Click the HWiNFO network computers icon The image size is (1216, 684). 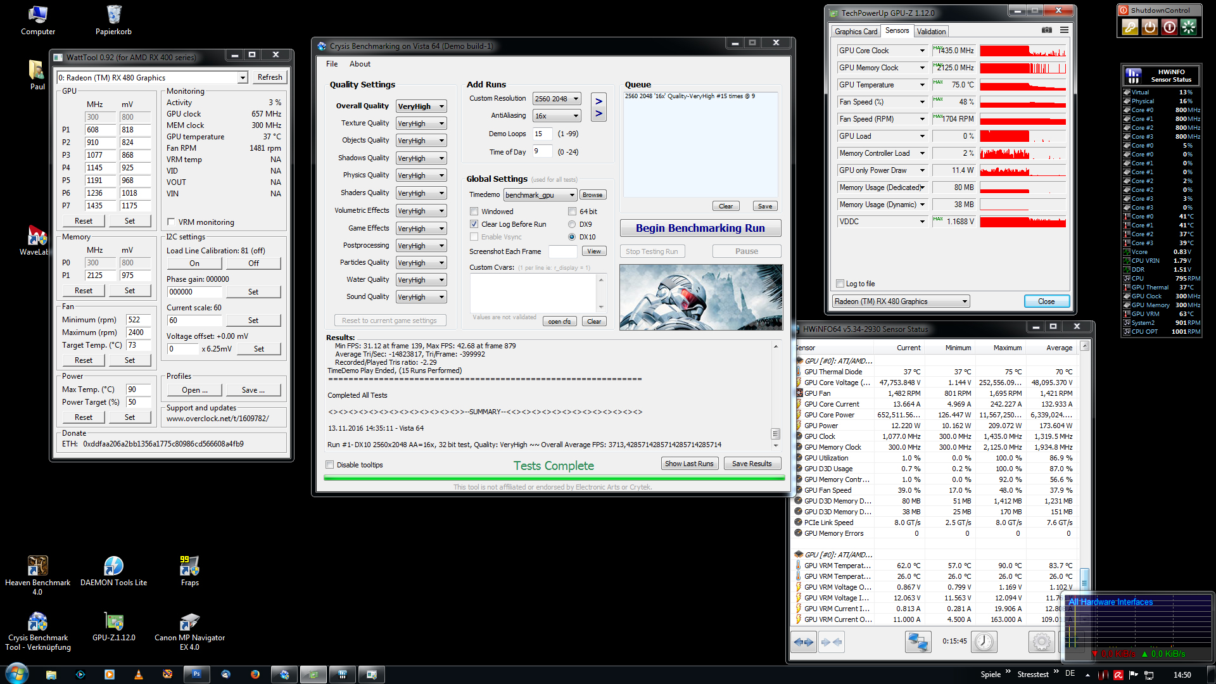click(x=918, y=642)
